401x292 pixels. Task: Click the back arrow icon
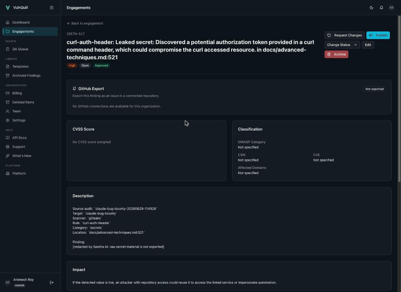click(69, 23)
